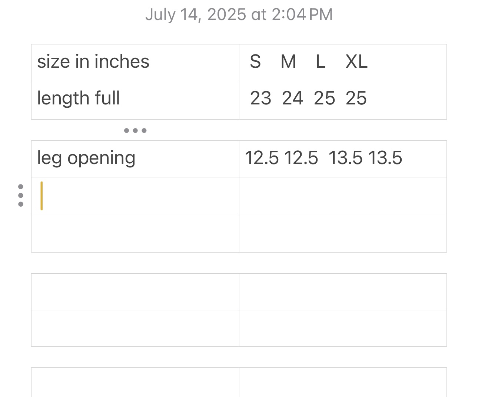Click the empty cell below the 12.5 values
This screenshot has width=478, height=397.
(342, 196)
